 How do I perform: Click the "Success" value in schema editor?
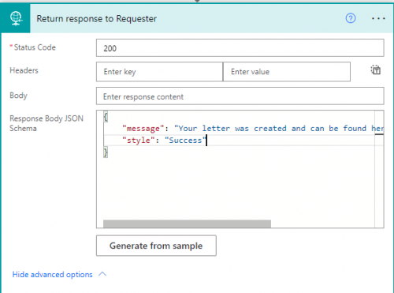185,141
